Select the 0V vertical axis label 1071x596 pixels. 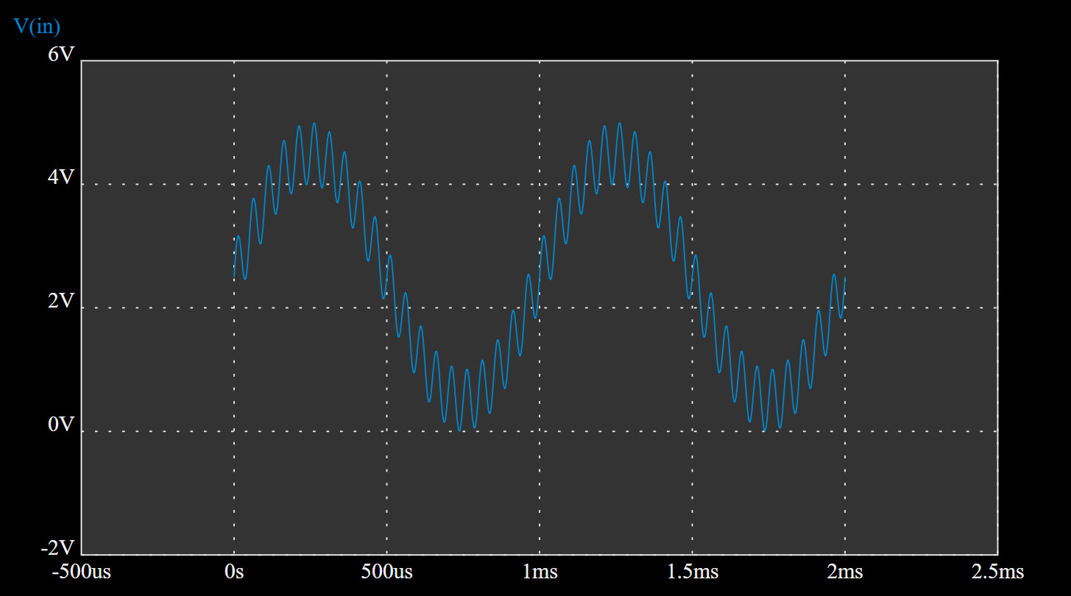tap(62, 425)
